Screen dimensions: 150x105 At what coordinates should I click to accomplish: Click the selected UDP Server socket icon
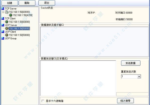pos(7,28)
